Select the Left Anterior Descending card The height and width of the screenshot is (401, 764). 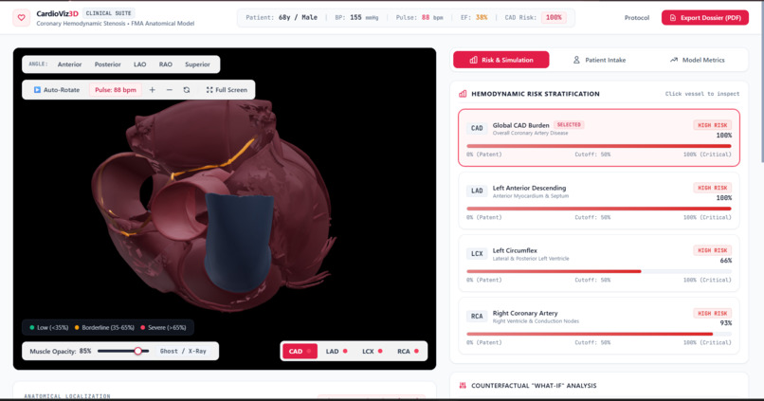[599, 201]
